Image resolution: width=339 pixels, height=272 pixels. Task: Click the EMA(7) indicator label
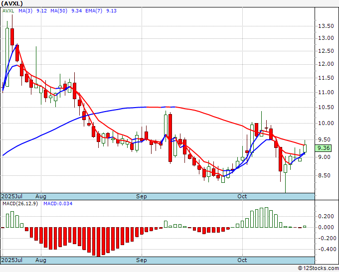tap(94, 10)
